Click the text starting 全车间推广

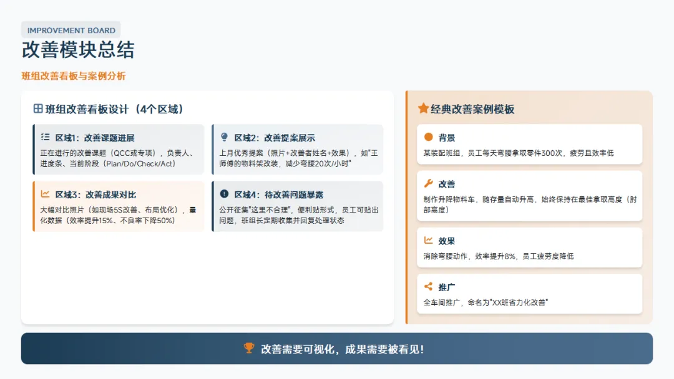[x=486, y=302]
